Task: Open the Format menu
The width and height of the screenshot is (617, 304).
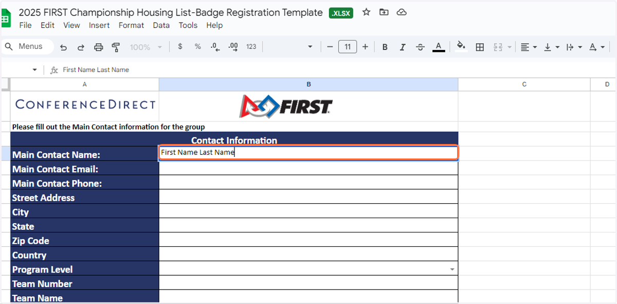Action: tap(131, 25)
